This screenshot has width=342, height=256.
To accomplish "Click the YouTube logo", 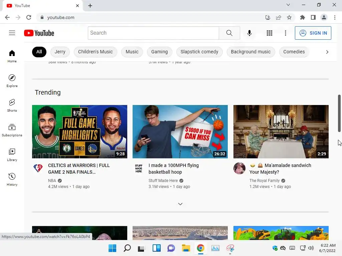I will 39,33.
